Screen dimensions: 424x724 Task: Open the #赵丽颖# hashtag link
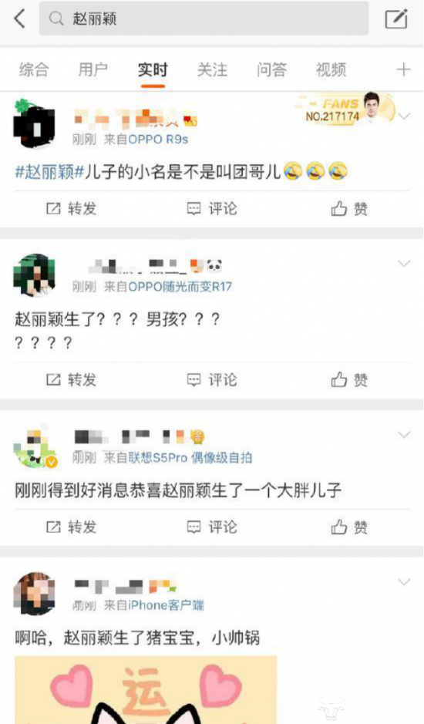49,172
